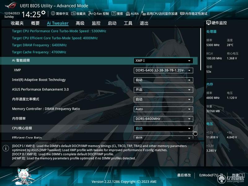Click the ROG logo
This screenshot has height=186, width=248.
11,6
